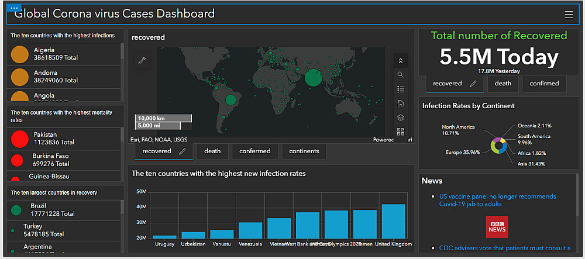The height and width of the screenshot is (259, 585).
Task: Click the Vanuatu bar in chart
Action: click(222, 234)
